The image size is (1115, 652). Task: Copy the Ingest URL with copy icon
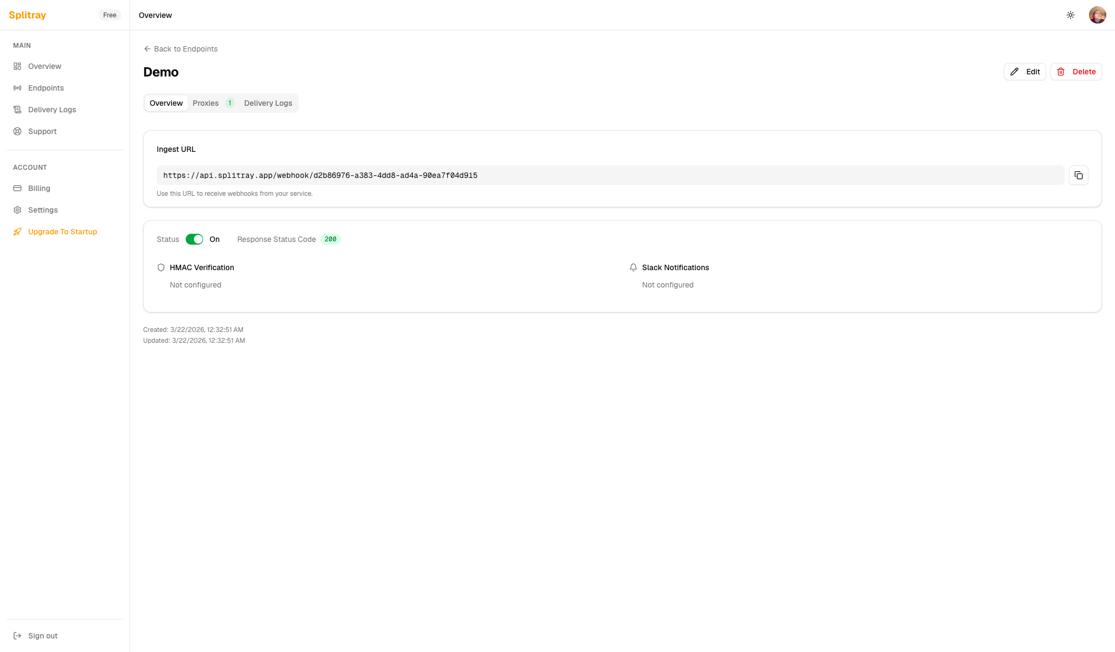(x=1078, y=175)
